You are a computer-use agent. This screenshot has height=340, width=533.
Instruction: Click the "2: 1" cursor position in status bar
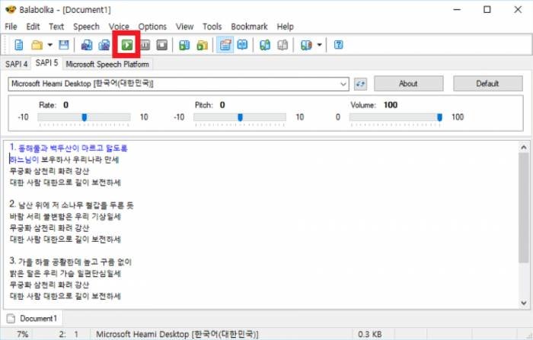point(69,334)
